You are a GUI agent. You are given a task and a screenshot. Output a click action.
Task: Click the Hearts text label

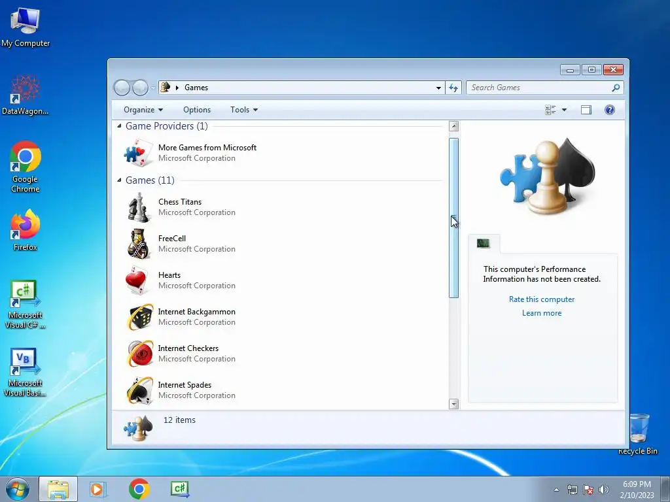tap(169, 275)
